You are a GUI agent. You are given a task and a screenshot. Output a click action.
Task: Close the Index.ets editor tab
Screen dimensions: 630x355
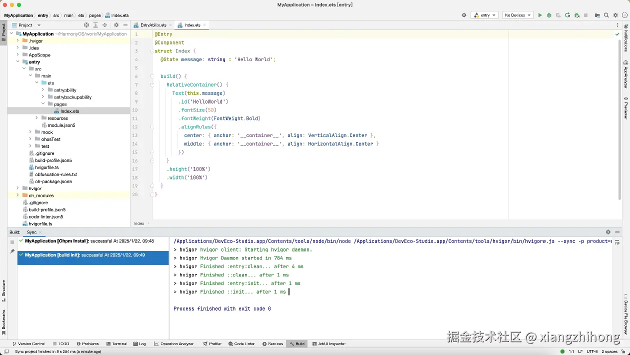click(205, 25)
